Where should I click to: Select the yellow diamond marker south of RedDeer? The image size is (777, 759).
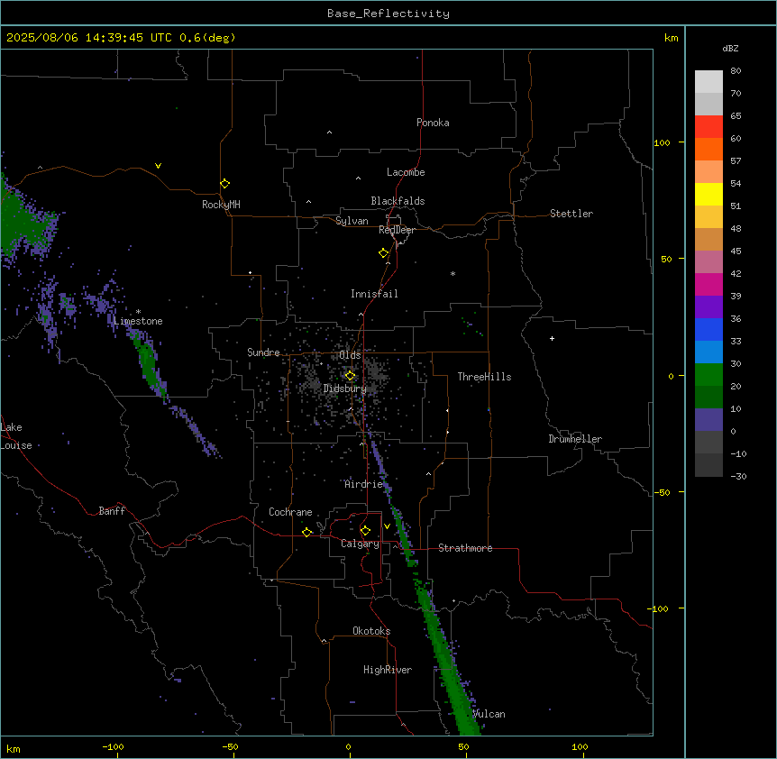pos(384,253)
